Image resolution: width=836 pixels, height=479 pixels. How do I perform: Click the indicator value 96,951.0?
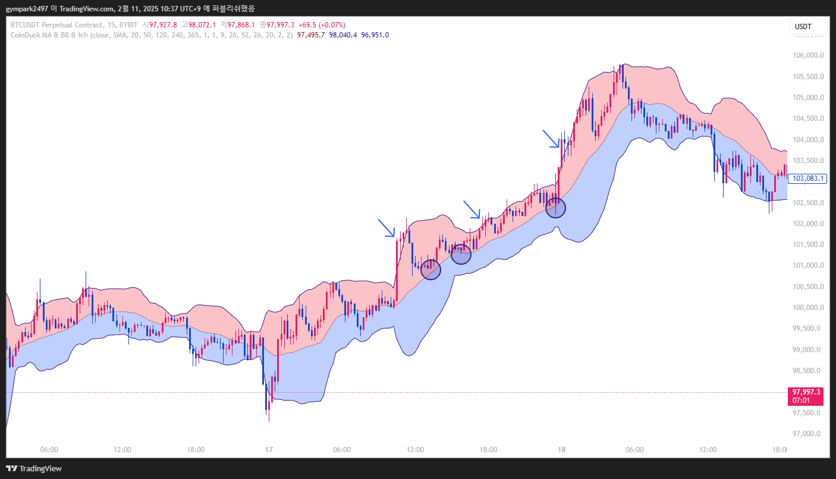(375, 35)
